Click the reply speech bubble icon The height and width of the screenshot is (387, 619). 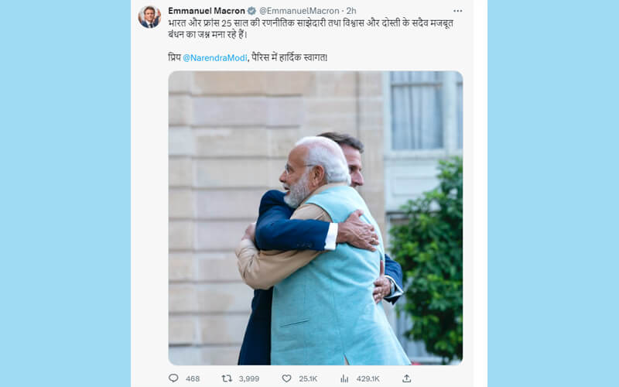tap(173, 378)
